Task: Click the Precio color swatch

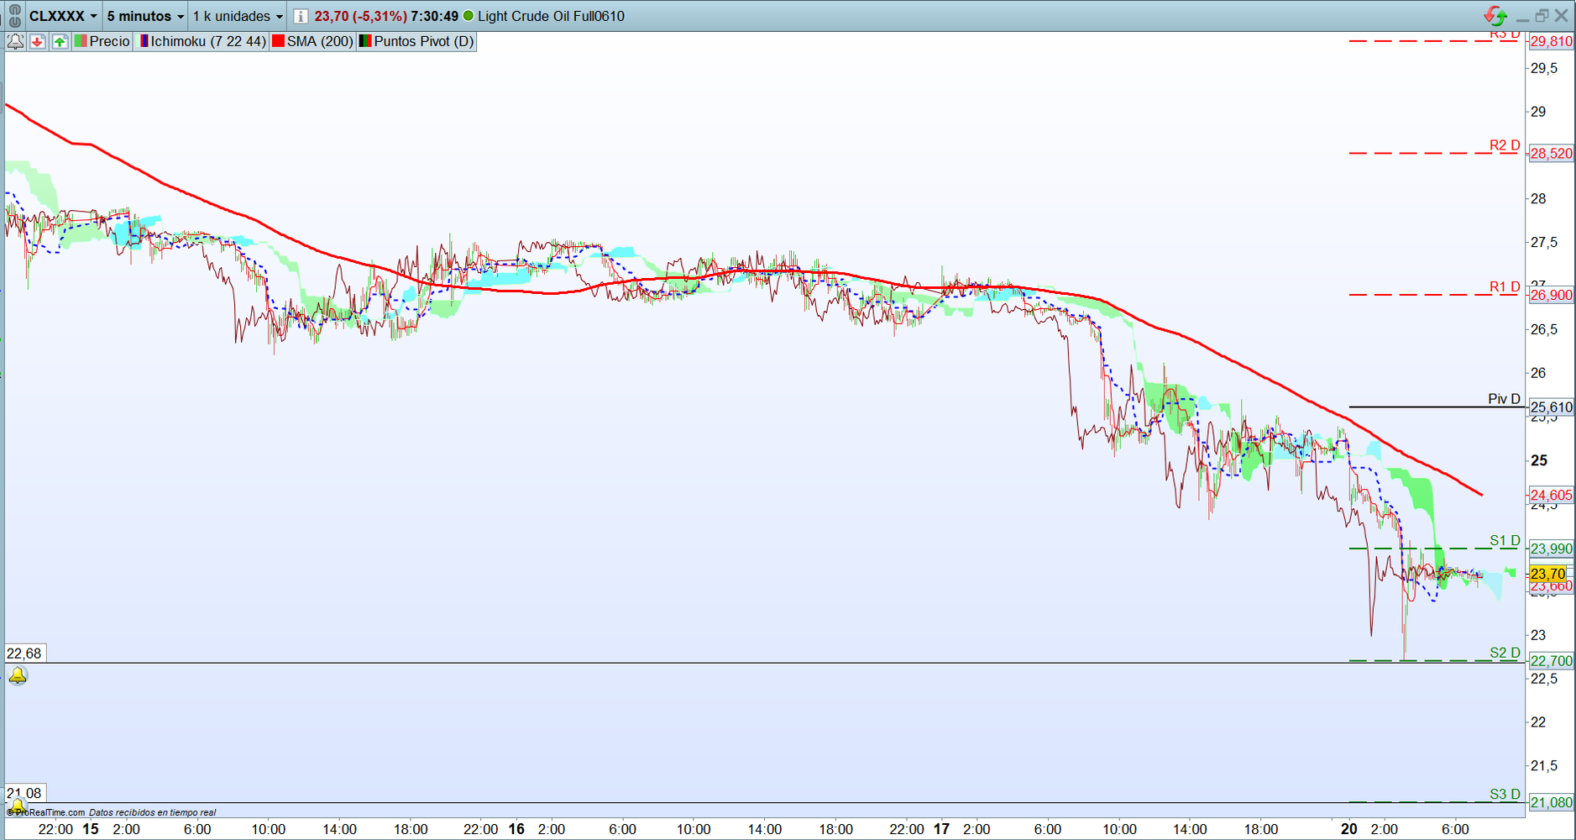Action: (81, 41)
